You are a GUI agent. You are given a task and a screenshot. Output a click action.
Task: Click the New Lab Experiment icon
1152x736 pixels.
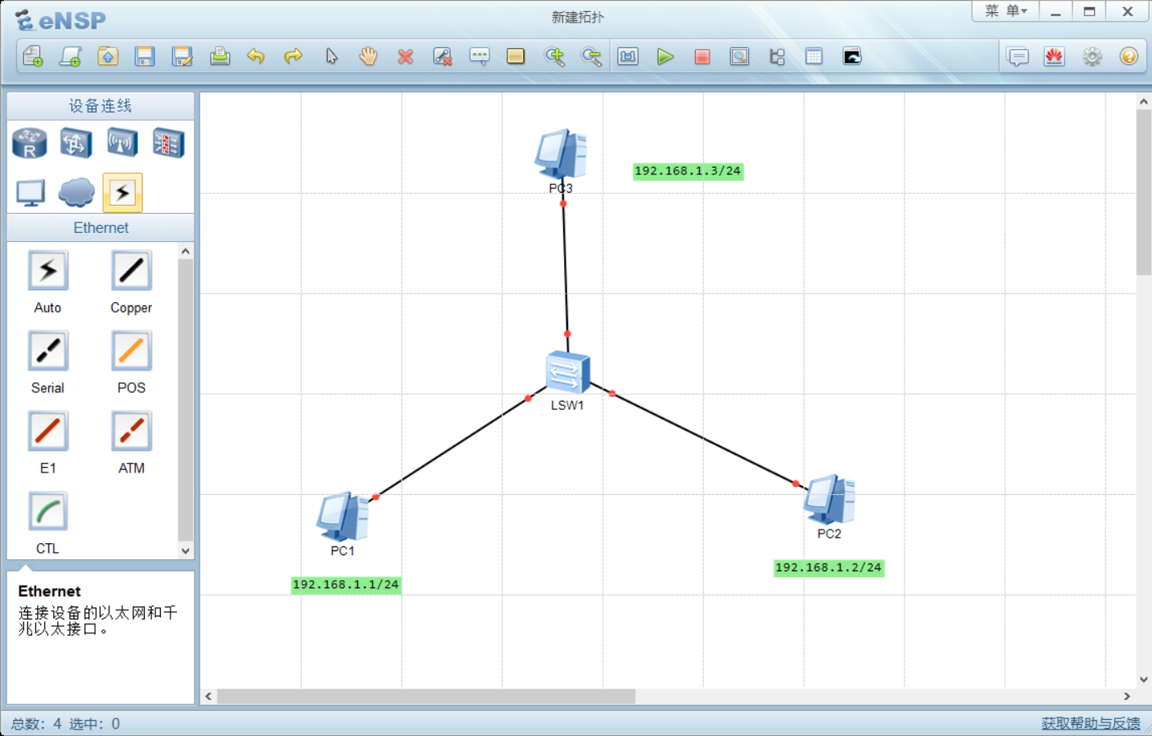pyautogui.click(x=70, y=56)
